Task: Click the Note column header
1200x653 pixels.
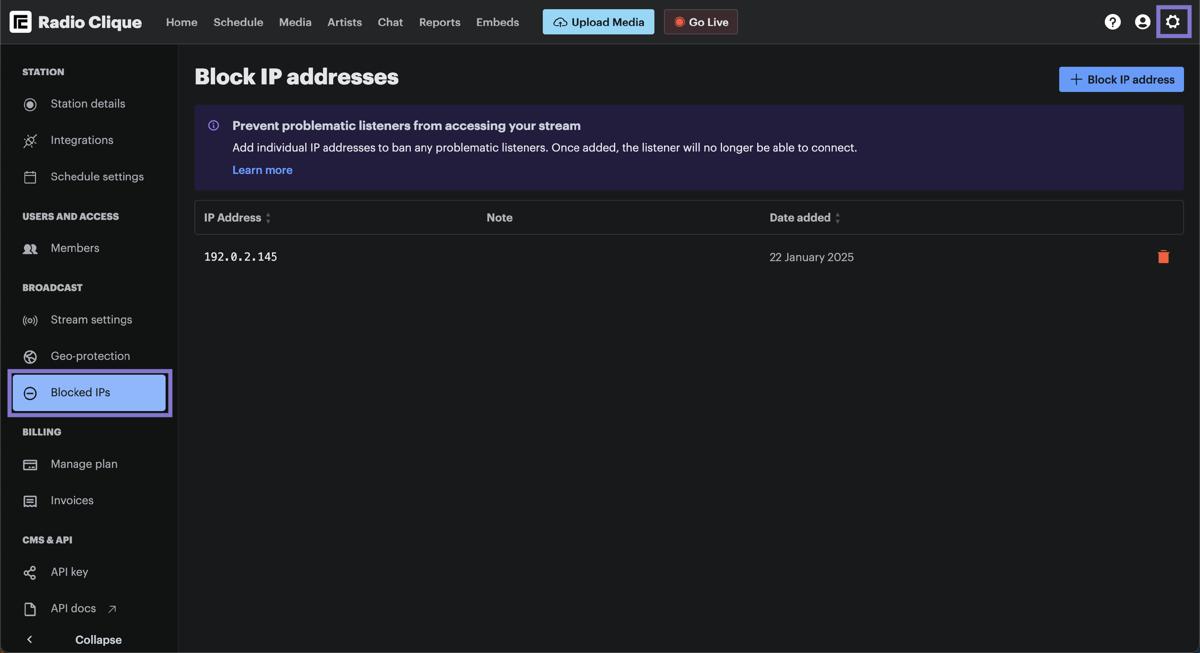Action: coord(499,218)
